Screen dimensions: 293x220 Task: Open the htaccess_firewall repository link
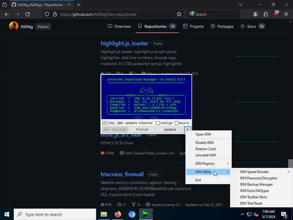[122, 174]
